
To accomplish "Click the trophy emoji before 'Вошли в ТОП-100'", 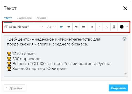I will [x=9, y=64].
